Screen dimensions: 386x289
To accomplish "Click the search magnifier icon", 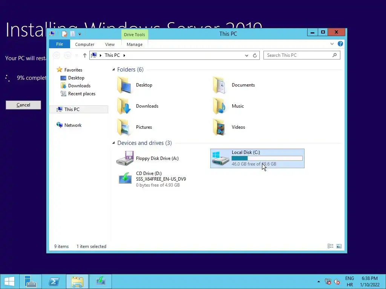I will point(334,55).
